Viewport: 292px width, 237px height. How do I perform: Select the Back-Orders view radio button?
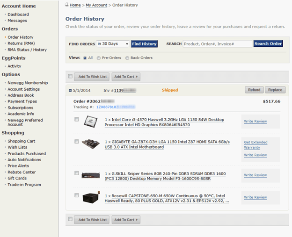pyautogui.click(x=127, y=58)
